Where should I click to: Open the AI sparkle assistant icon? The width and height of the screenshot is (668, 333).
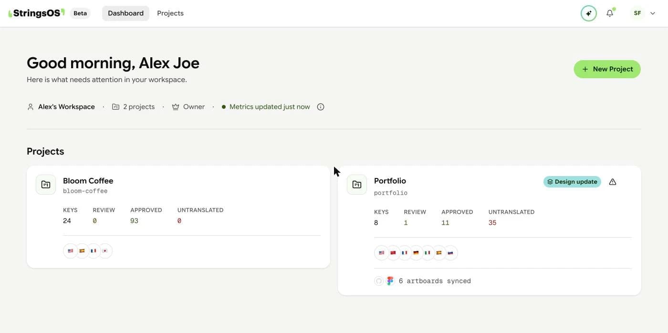pos(589,13)
